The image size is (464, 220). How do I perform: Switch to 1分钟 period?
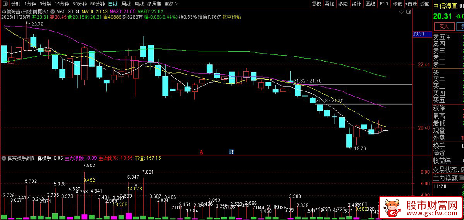tap(30, 4)
